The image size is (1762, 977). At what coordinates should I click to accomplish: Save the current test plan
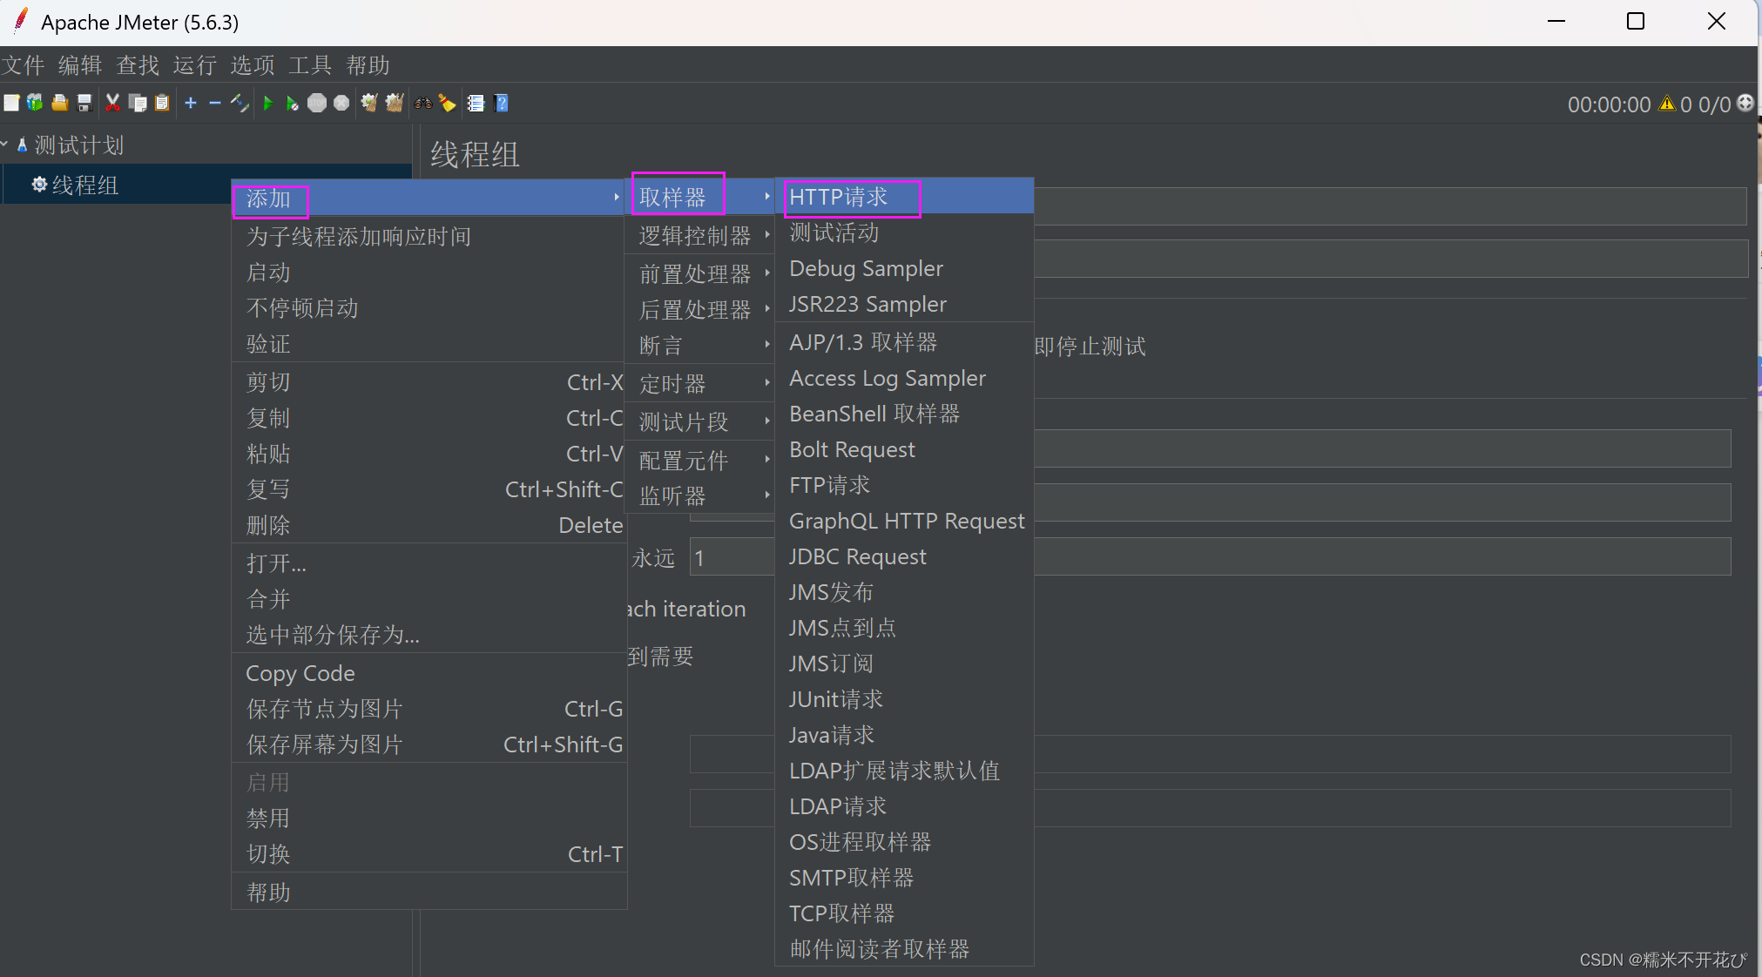84,103
